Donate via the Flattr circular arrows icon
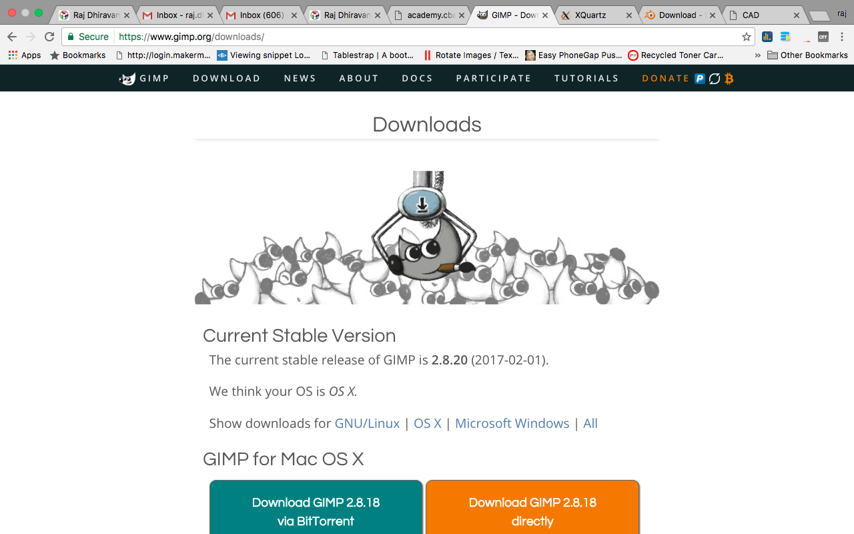The height and width of the screenshot is (534, 854). [x=715, y=79]
